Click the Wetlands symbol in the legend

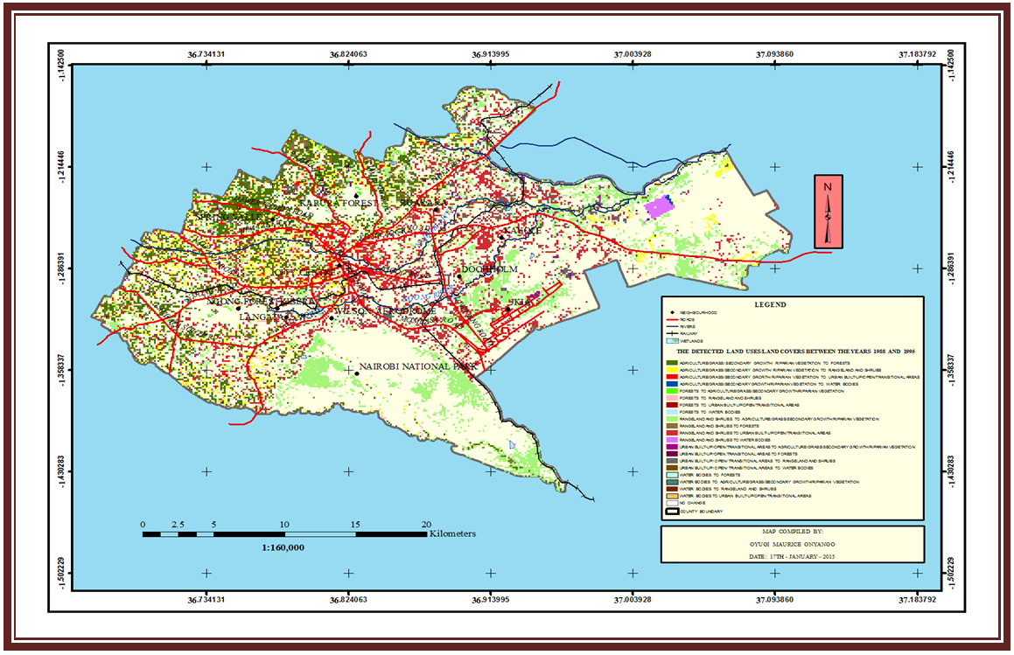coord(673,341)
